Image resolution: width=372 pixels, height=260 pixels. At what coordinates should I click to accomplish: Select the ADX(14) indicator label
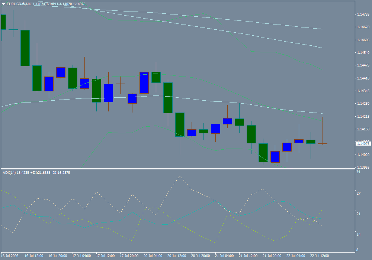[9, 173]
